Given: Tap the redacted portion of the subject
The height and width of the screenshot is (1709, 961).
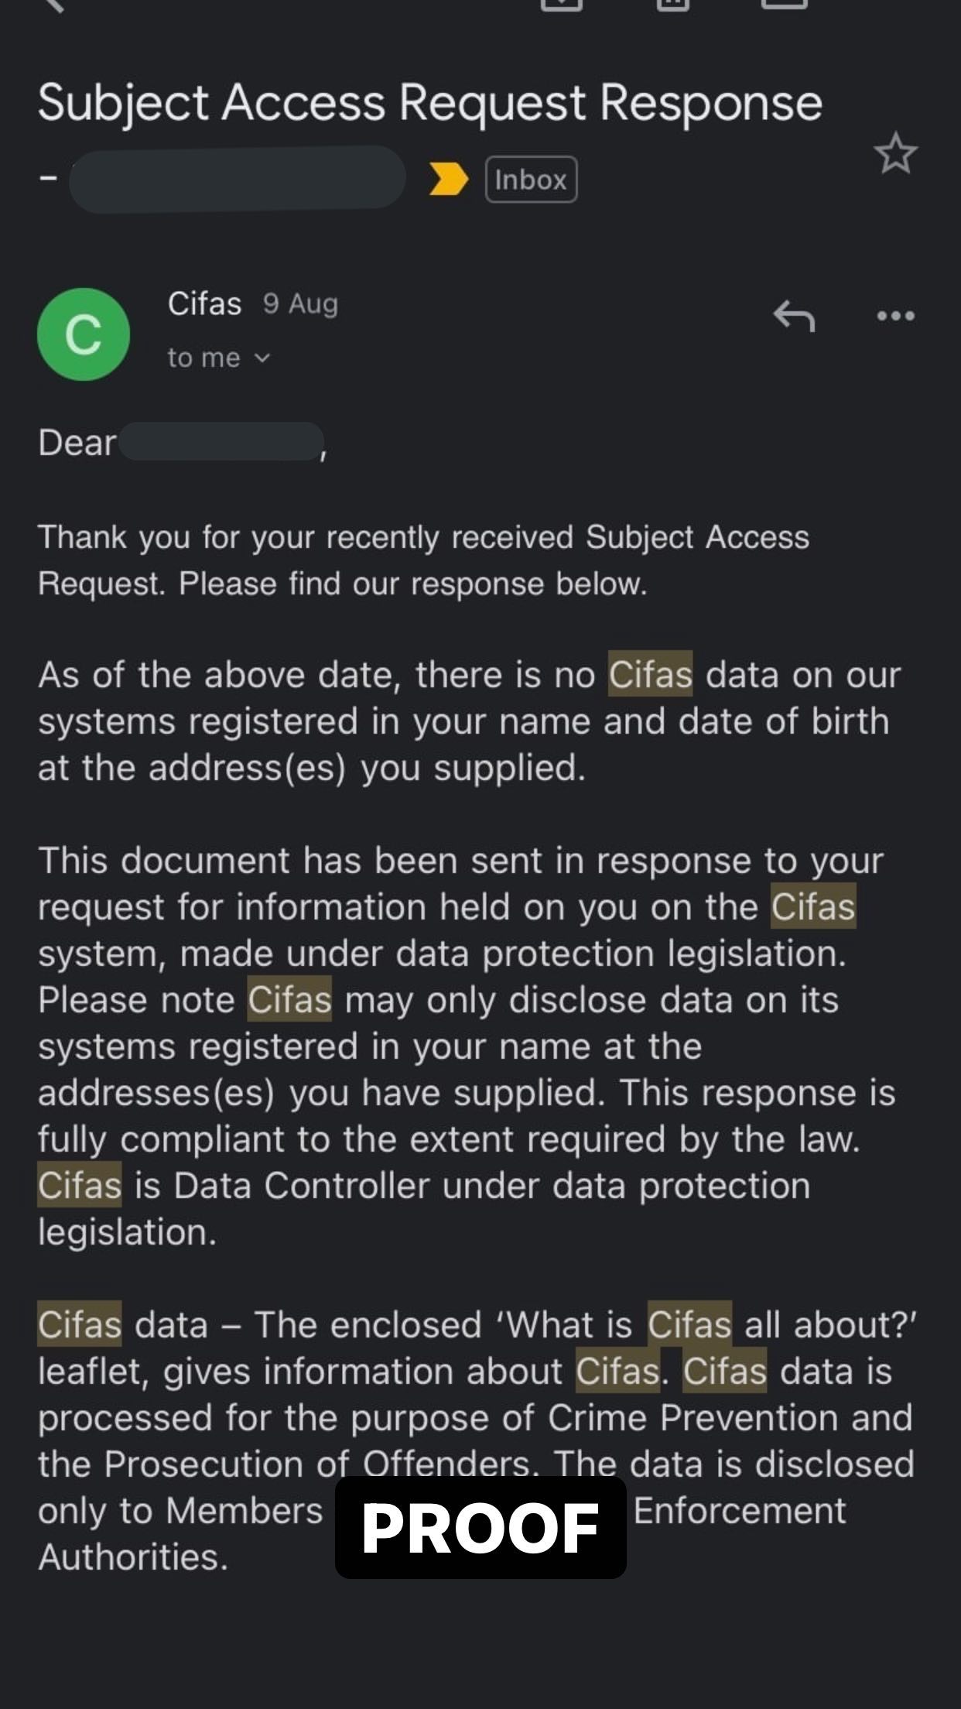Looking at the screenshot, I should point(237,179).
